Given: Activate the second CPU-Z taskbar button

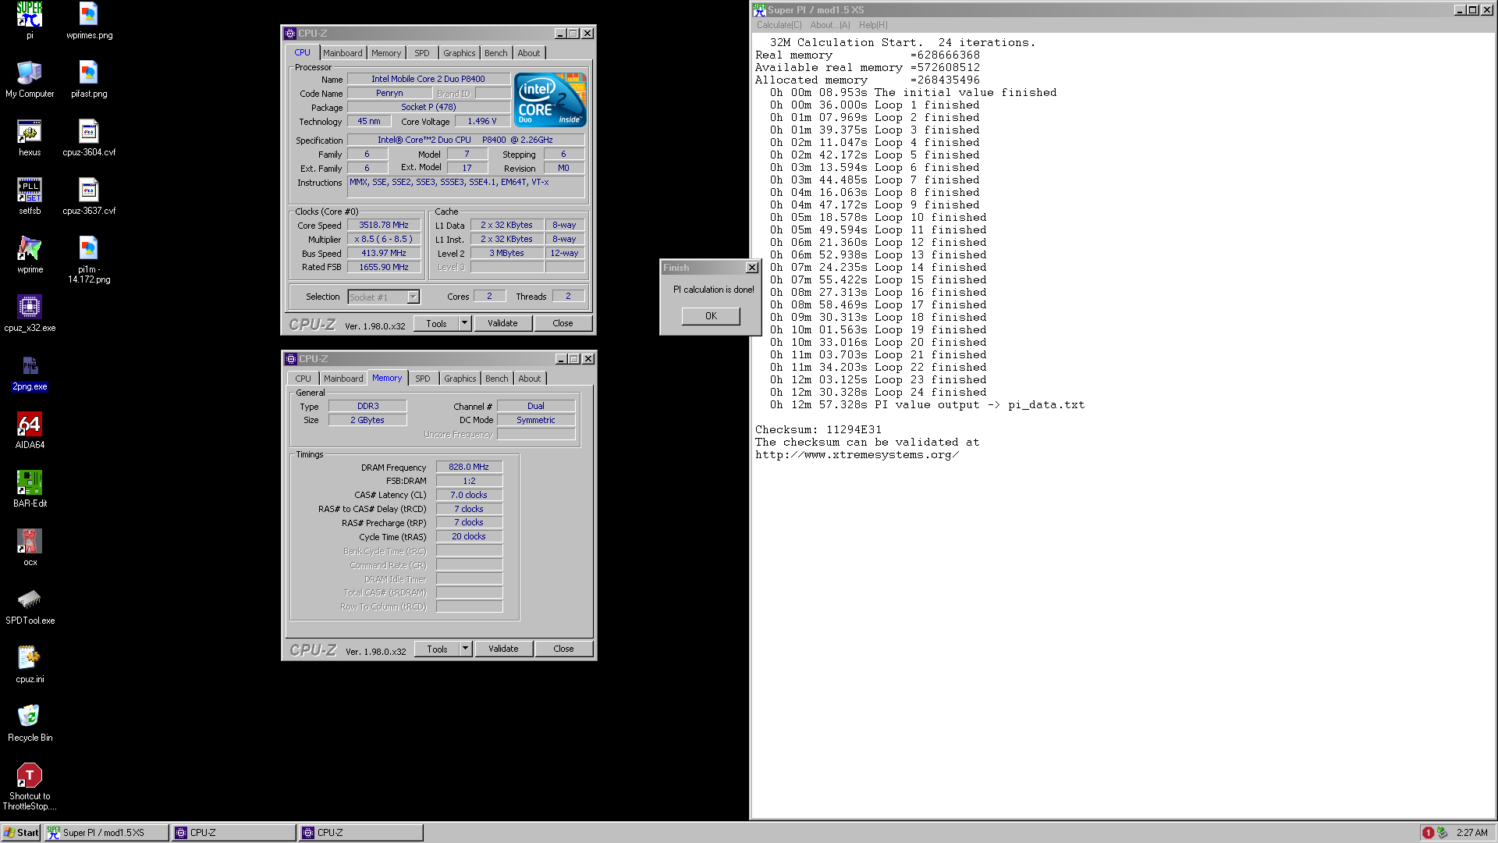Looking at the screenshot, I should [x=360, y=833].
